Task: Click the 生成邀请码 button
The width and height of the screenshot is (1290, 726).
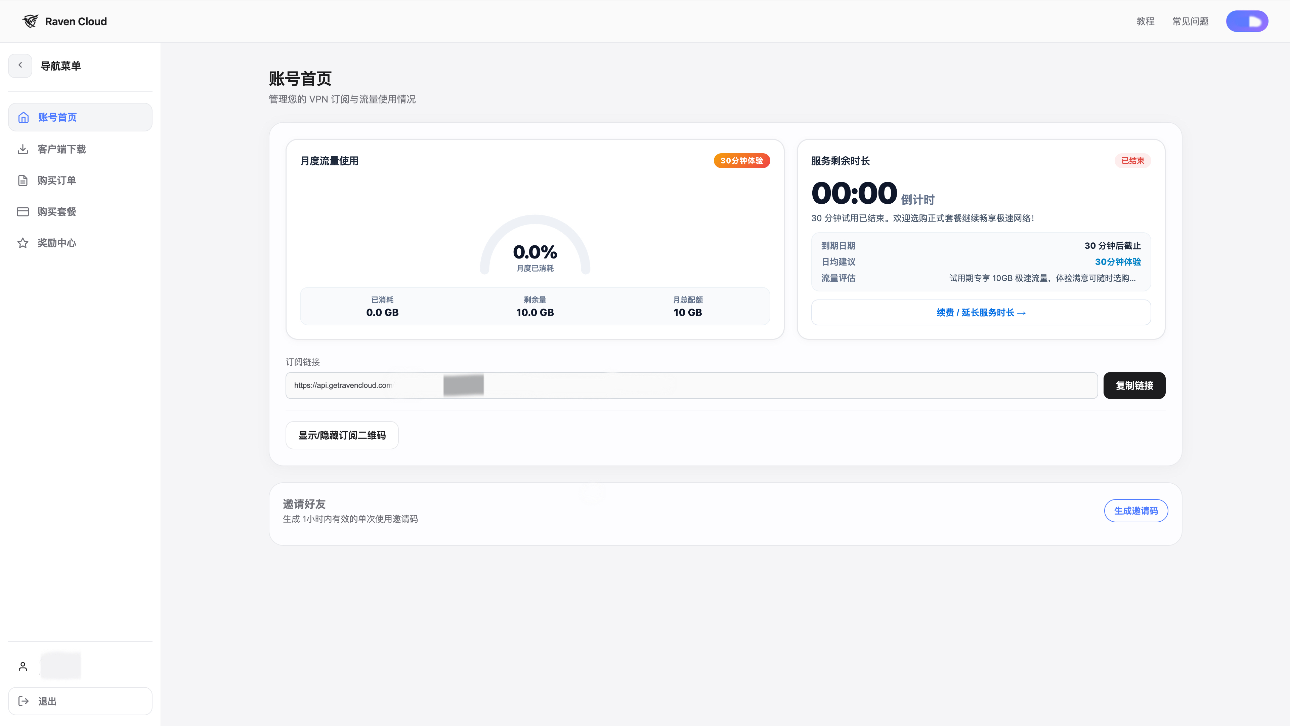Action: pos(1136,511)
